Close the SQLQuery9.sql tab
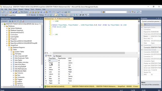The height and width of the screenshot is (91, 162). (72, 19)
